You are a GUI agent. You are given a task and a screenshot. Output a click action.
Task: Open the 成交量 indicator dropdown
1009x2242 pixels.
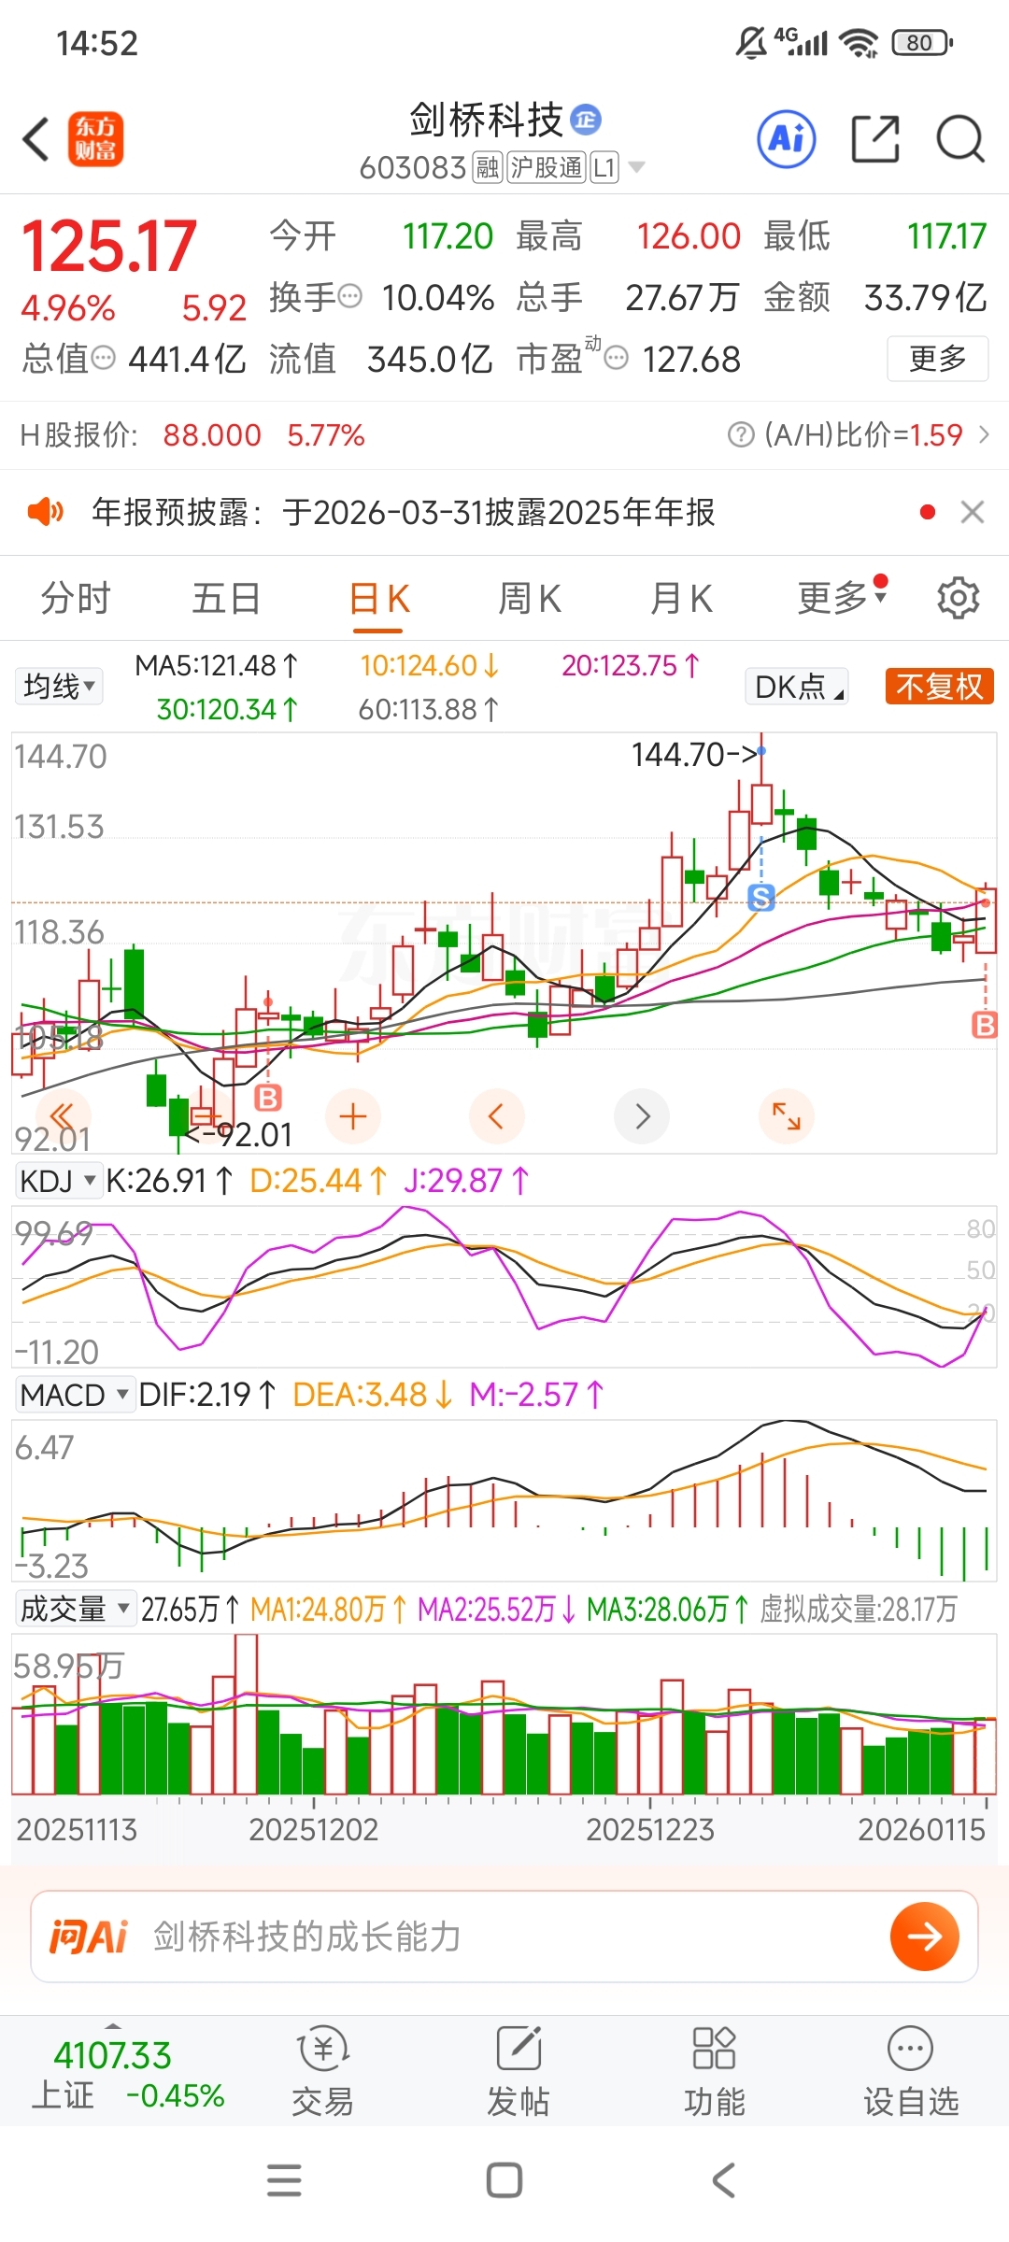75,1609
